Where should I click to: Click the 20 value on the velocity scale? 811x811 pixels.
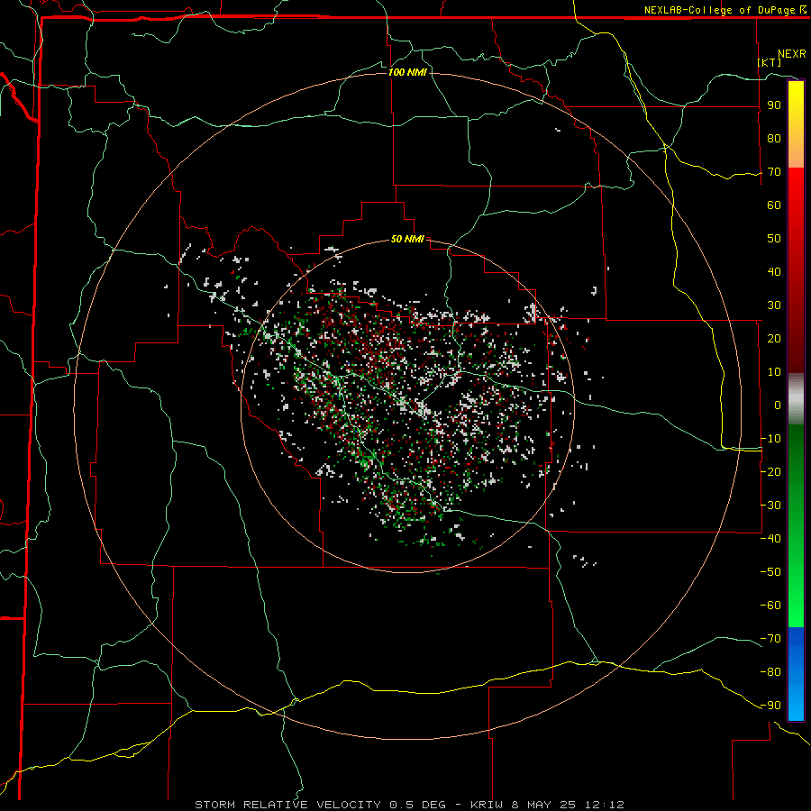[x=774, y=339]
